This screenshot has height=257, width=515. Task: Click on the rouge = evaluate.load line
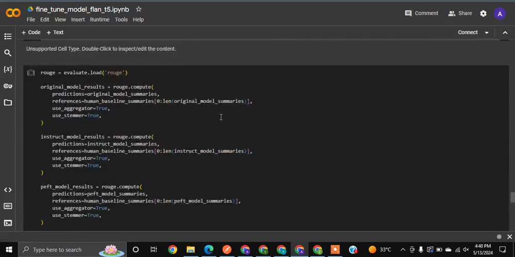click(x=84, y=72)
